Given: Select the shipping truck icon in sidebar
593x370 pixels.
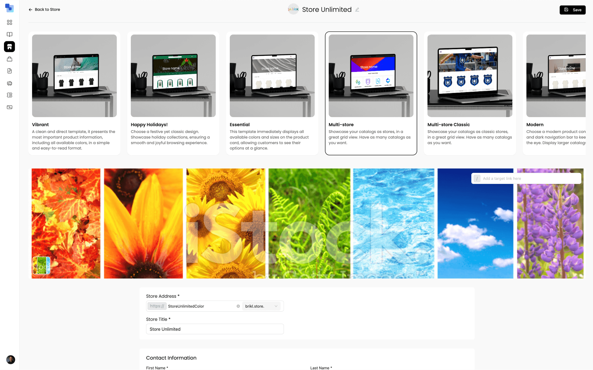Looking at the screenshot, I should click(x=9, y=83).
